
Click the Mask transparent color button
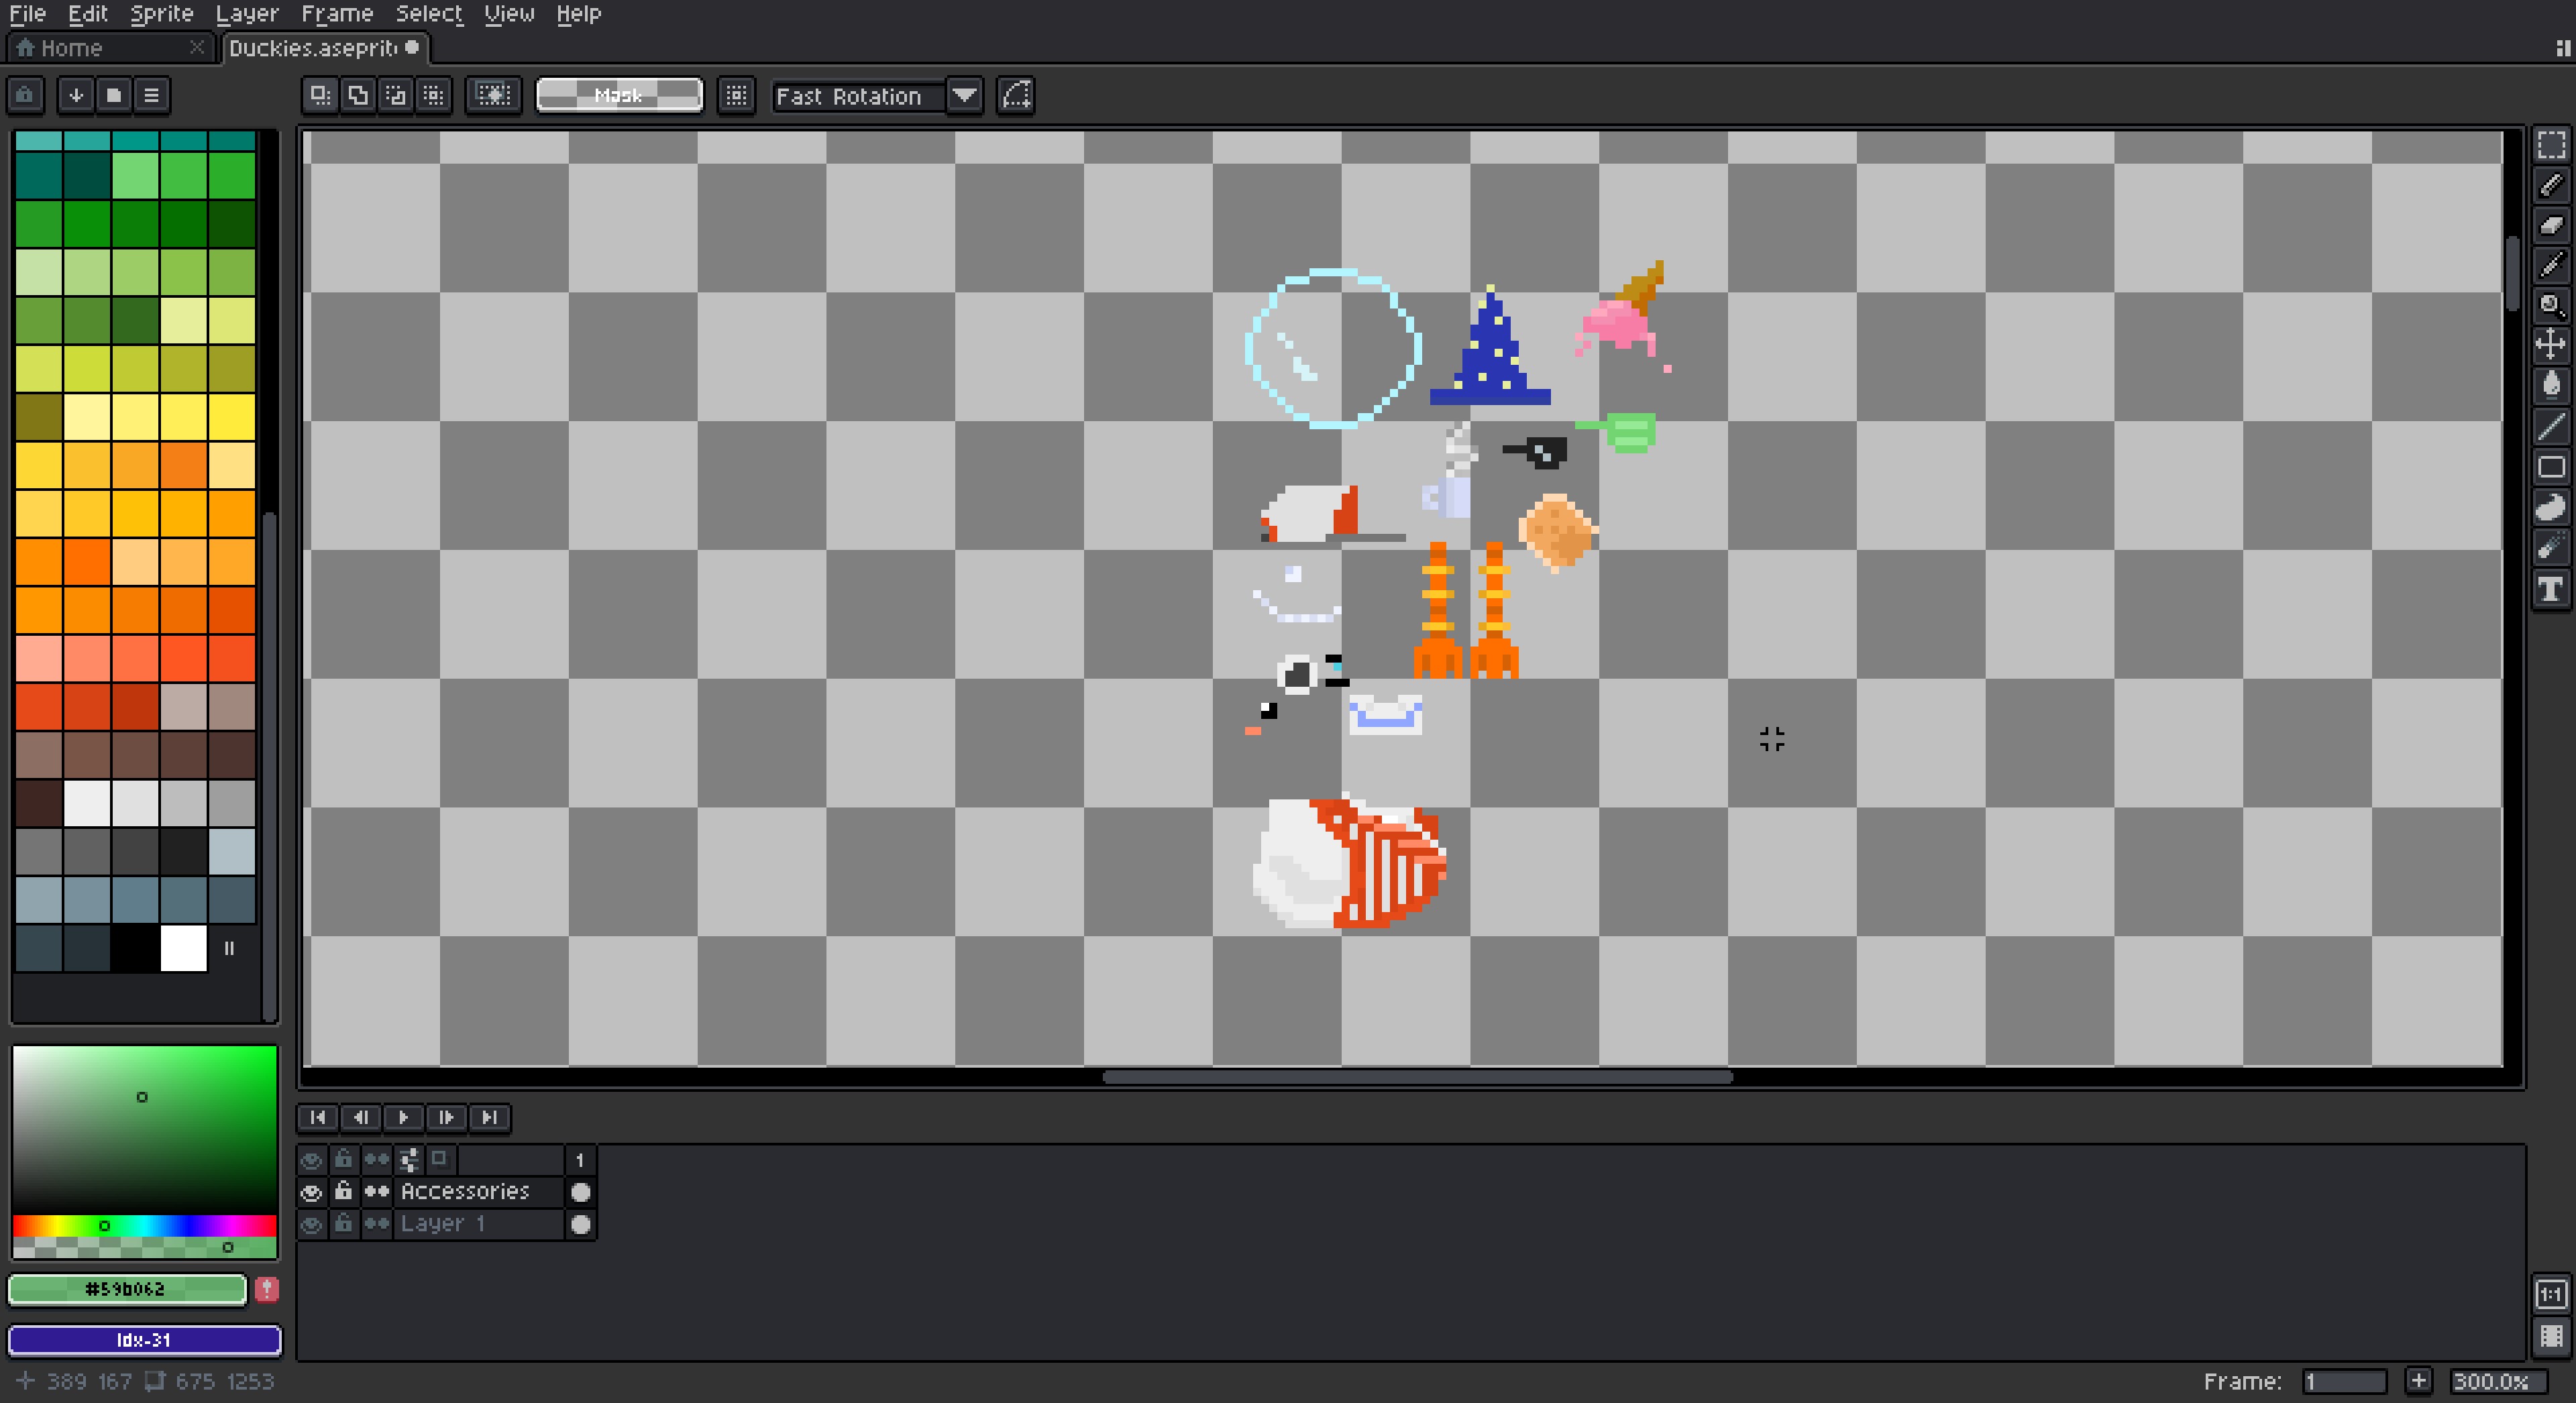pyautogui.click(x=619, y=96)
